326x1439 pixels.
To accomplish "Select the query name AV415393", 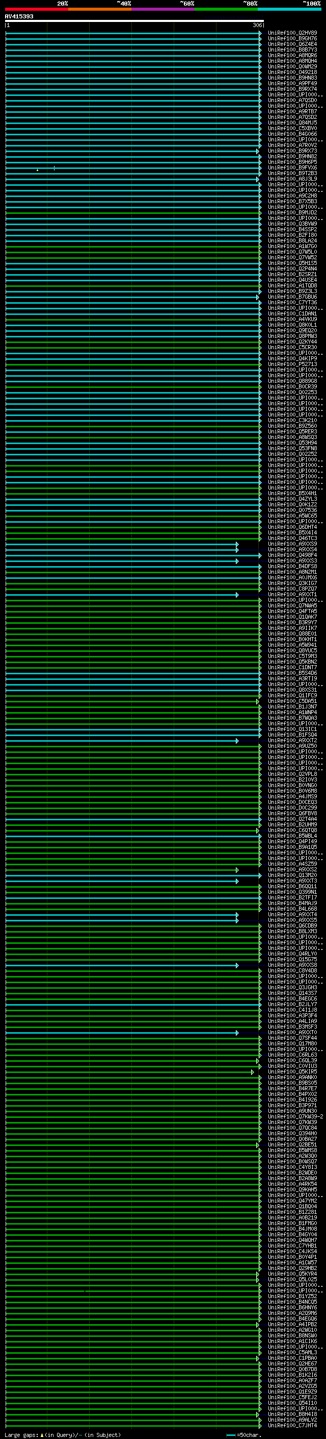I will [x=19, y=16].
